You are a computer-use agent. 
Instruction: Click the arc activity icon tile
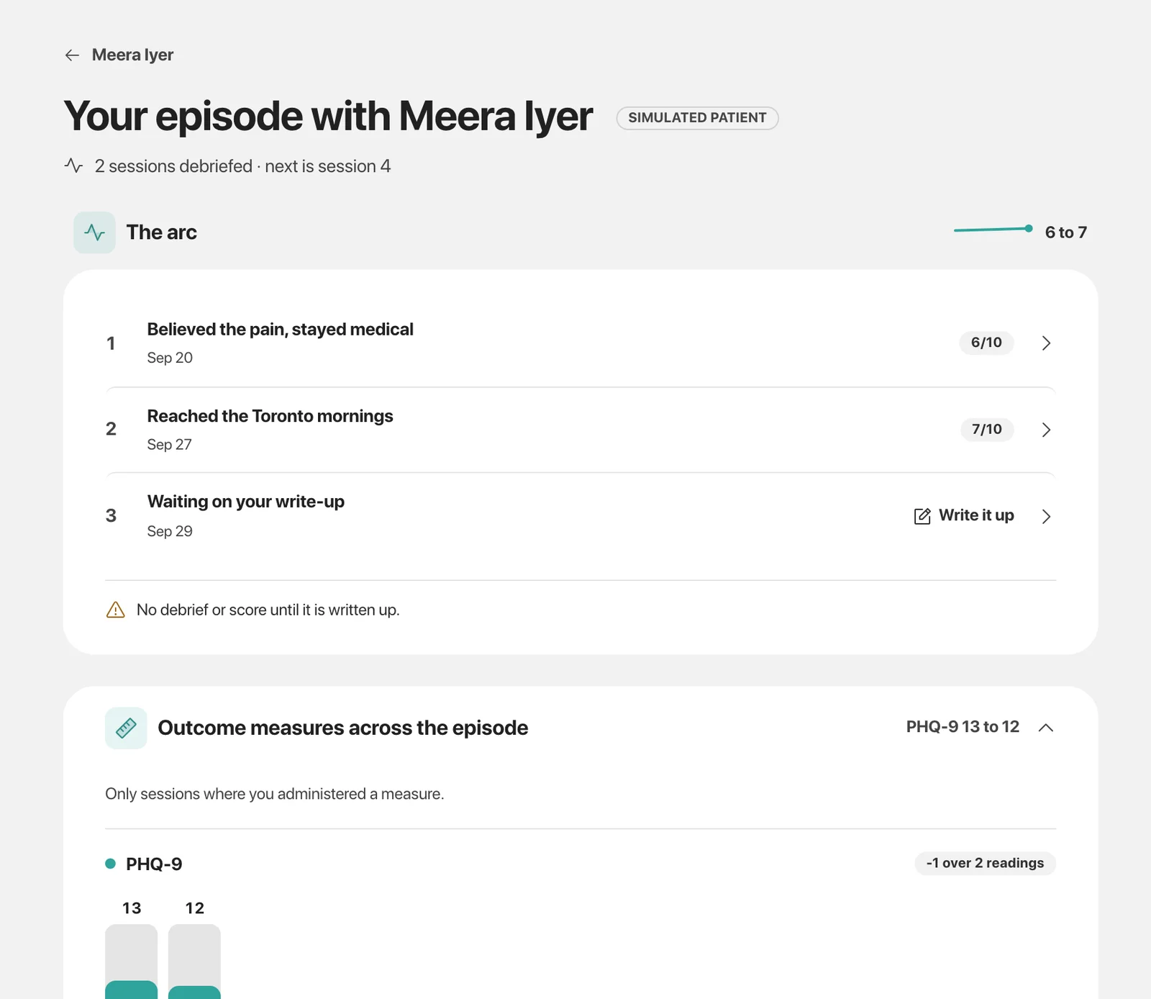pyautogui.click(x=94, y=232)
